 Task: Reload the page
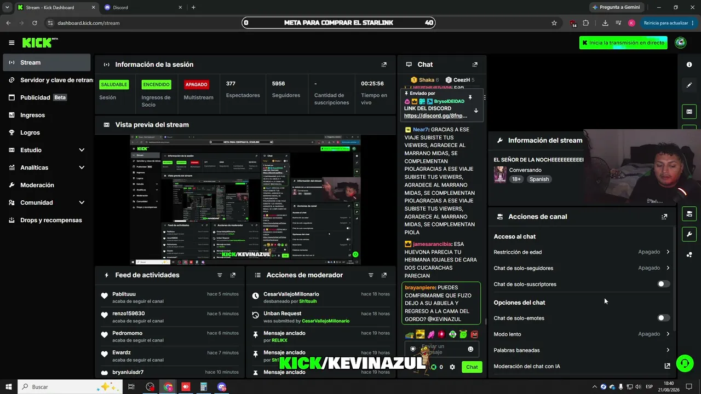click(x=35, y=23)
